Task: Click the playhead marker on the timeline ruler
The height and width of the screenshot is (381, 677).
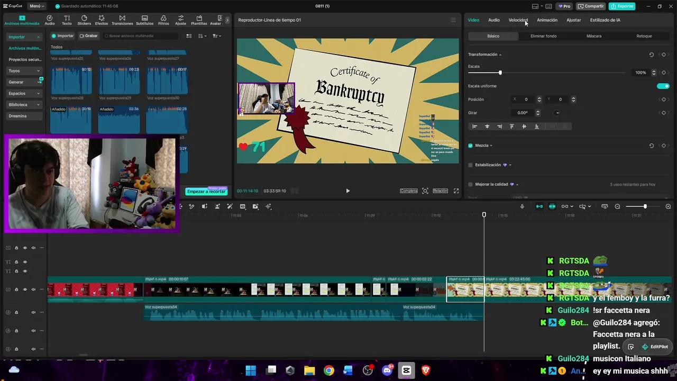Action: pyautogui.click(x=484, y=215)
